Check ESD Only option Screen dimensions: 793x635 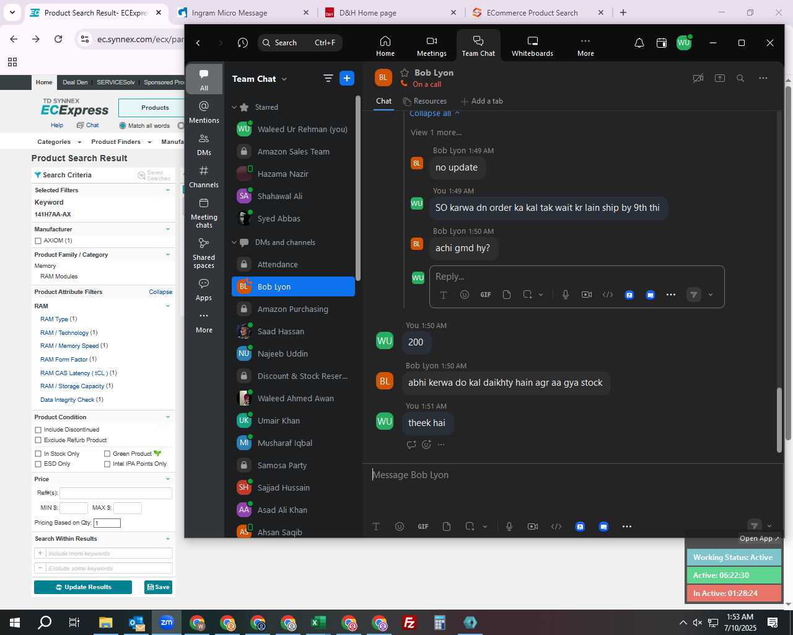pyautogui.click(x=38, y=464)
